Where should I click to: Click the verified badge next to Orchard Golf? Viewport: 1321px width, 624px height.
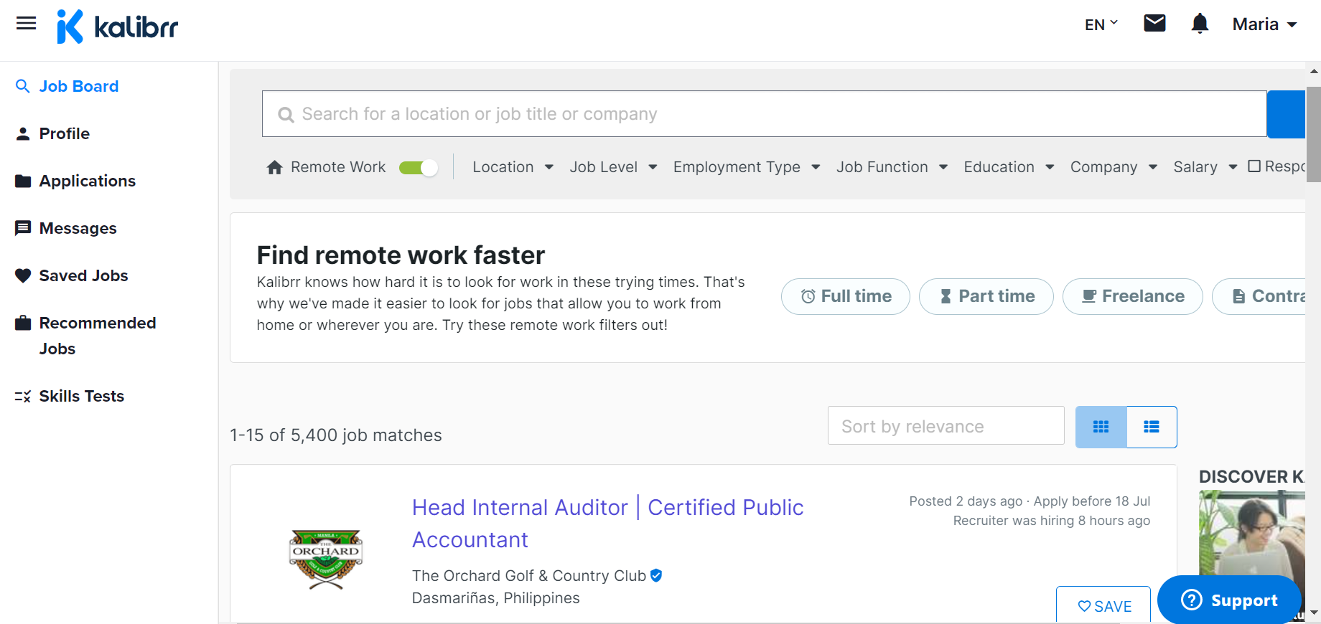(x=656, y=575)
